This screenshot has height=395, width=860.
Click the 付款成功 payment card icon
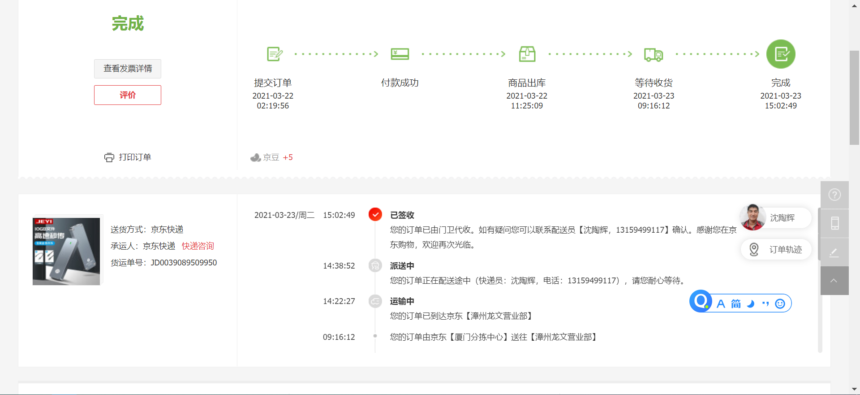pyautogui.click(x=400, y=54)
